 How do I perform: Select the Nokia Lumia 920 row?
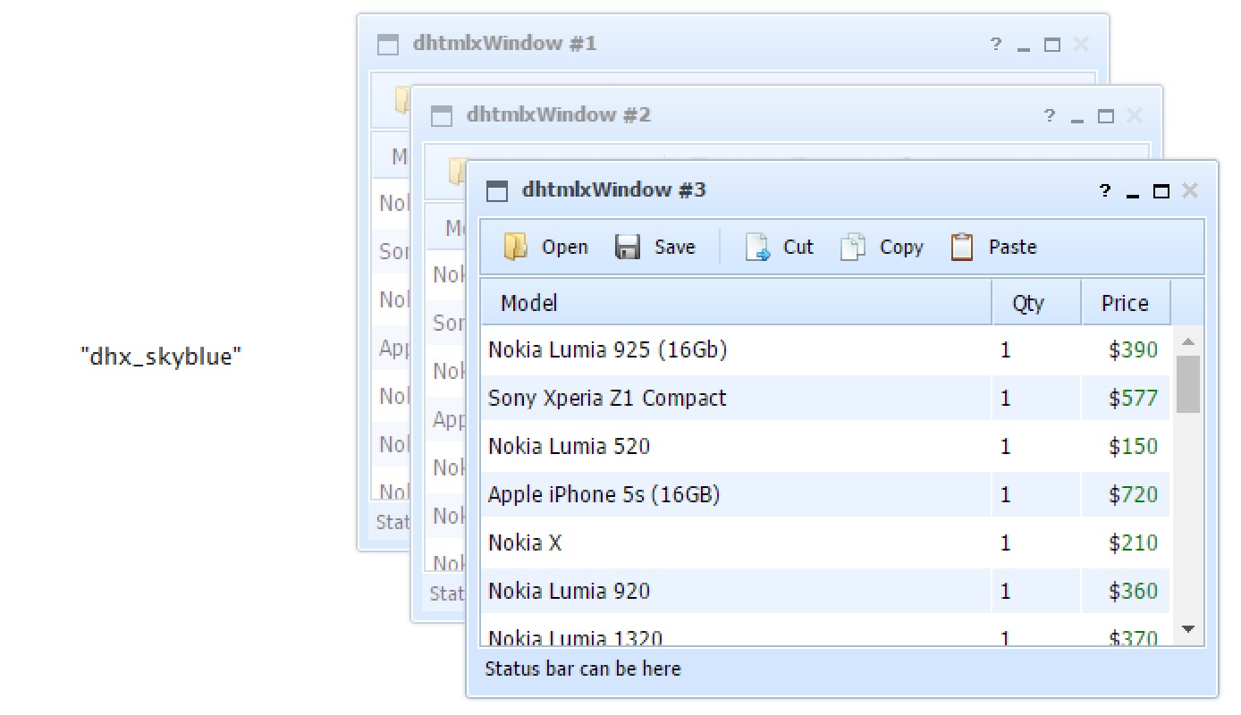pyautogui.click(x=825, y=591)
